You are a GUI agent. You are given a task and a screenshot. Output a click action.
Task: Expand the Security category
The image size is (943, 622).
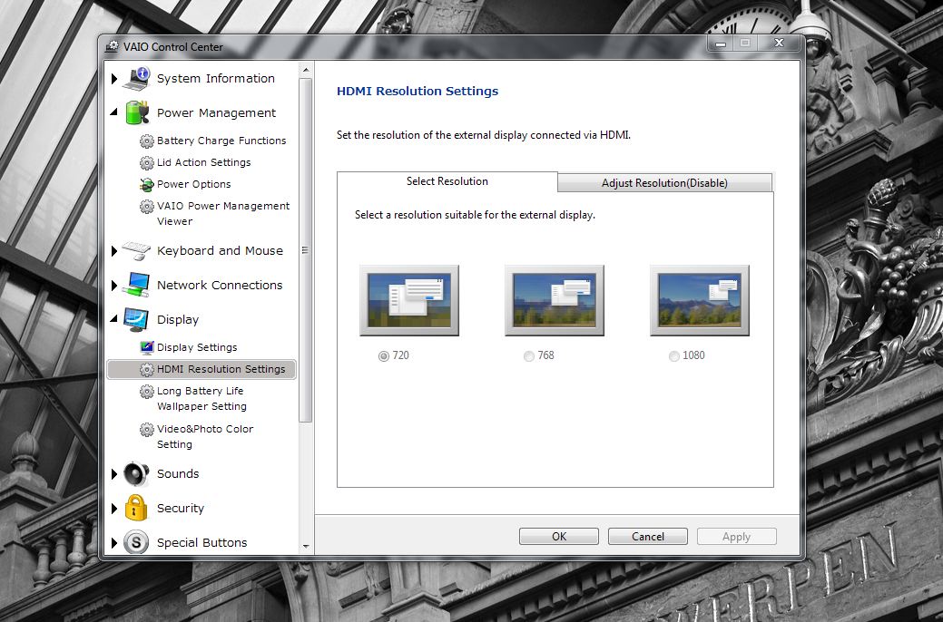click(x=114, y=508)
